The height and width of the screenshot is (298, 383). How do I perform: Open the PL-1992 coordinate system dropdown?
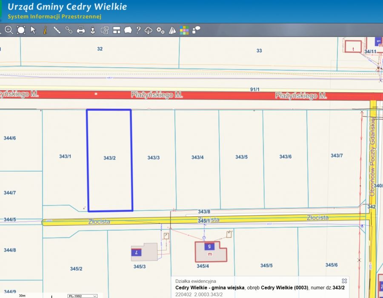click(83, 296)
